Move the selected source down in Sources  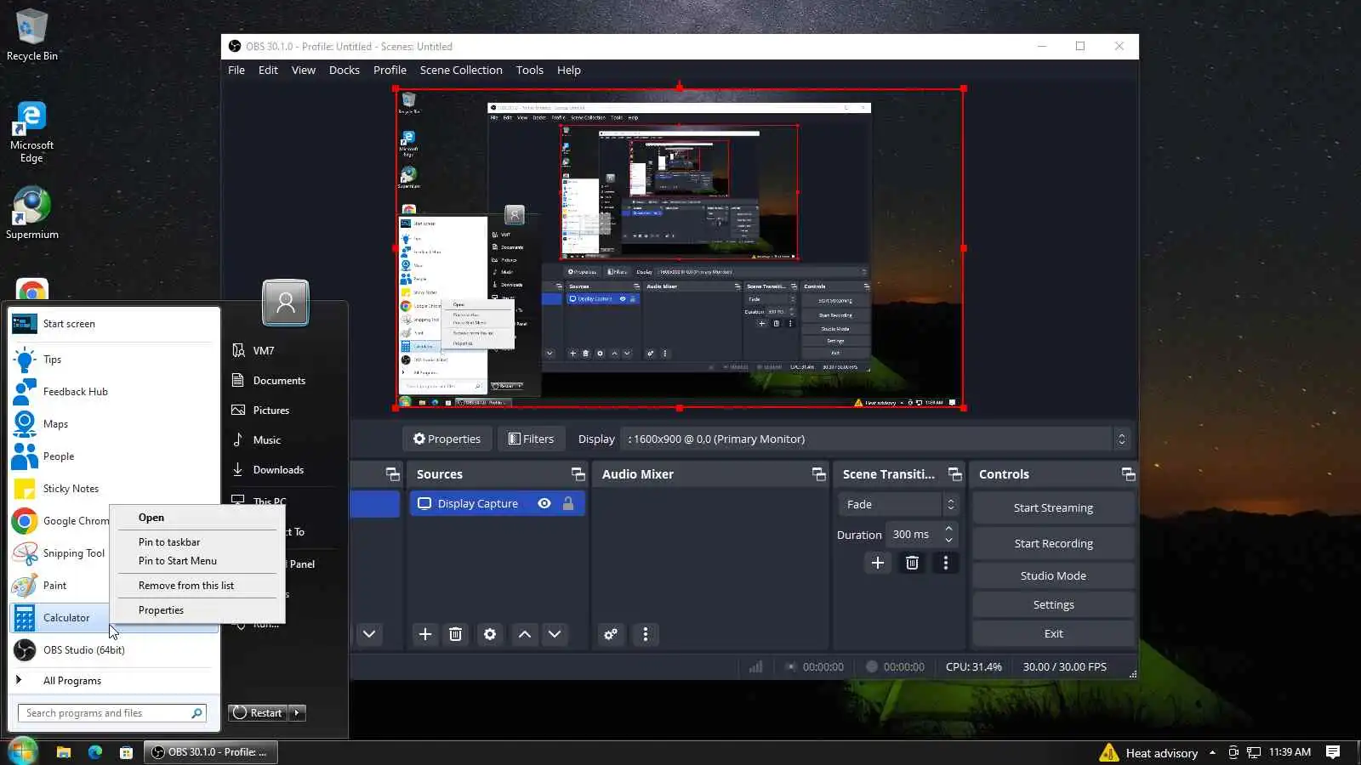point(555,634)
